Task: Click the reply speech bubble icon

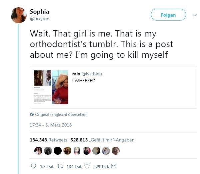Action: 34,166
